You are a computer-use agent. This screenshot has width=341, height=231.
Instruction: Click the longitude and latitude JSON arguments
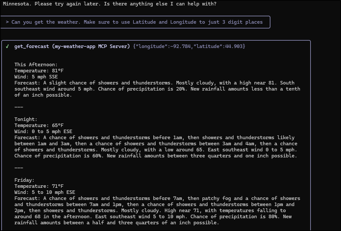click(189, 46)
